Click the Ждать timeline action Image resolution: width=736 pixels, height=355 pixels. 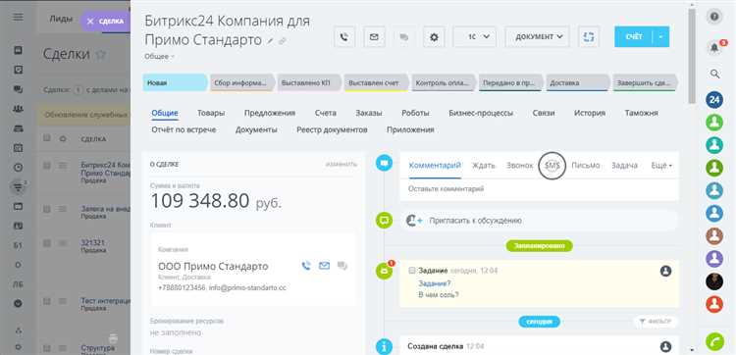pos(484,166)
